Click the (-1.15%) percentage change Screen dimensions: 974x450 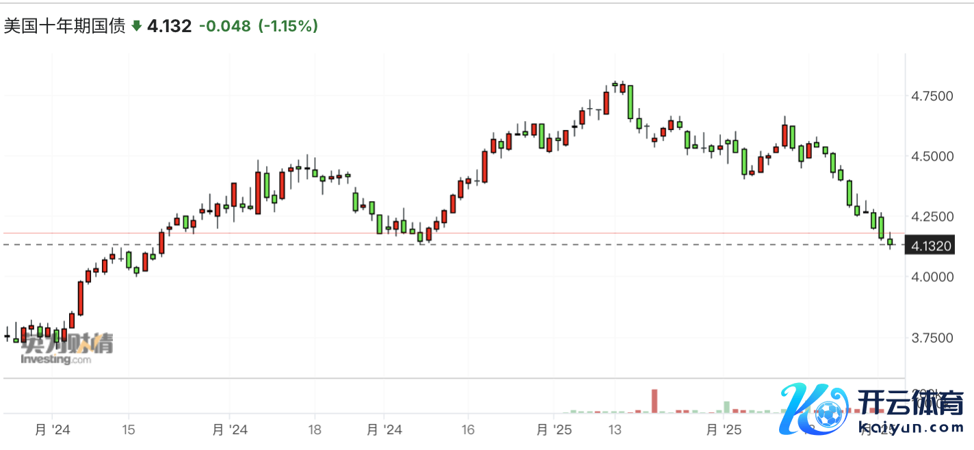(x=289, y=27)
